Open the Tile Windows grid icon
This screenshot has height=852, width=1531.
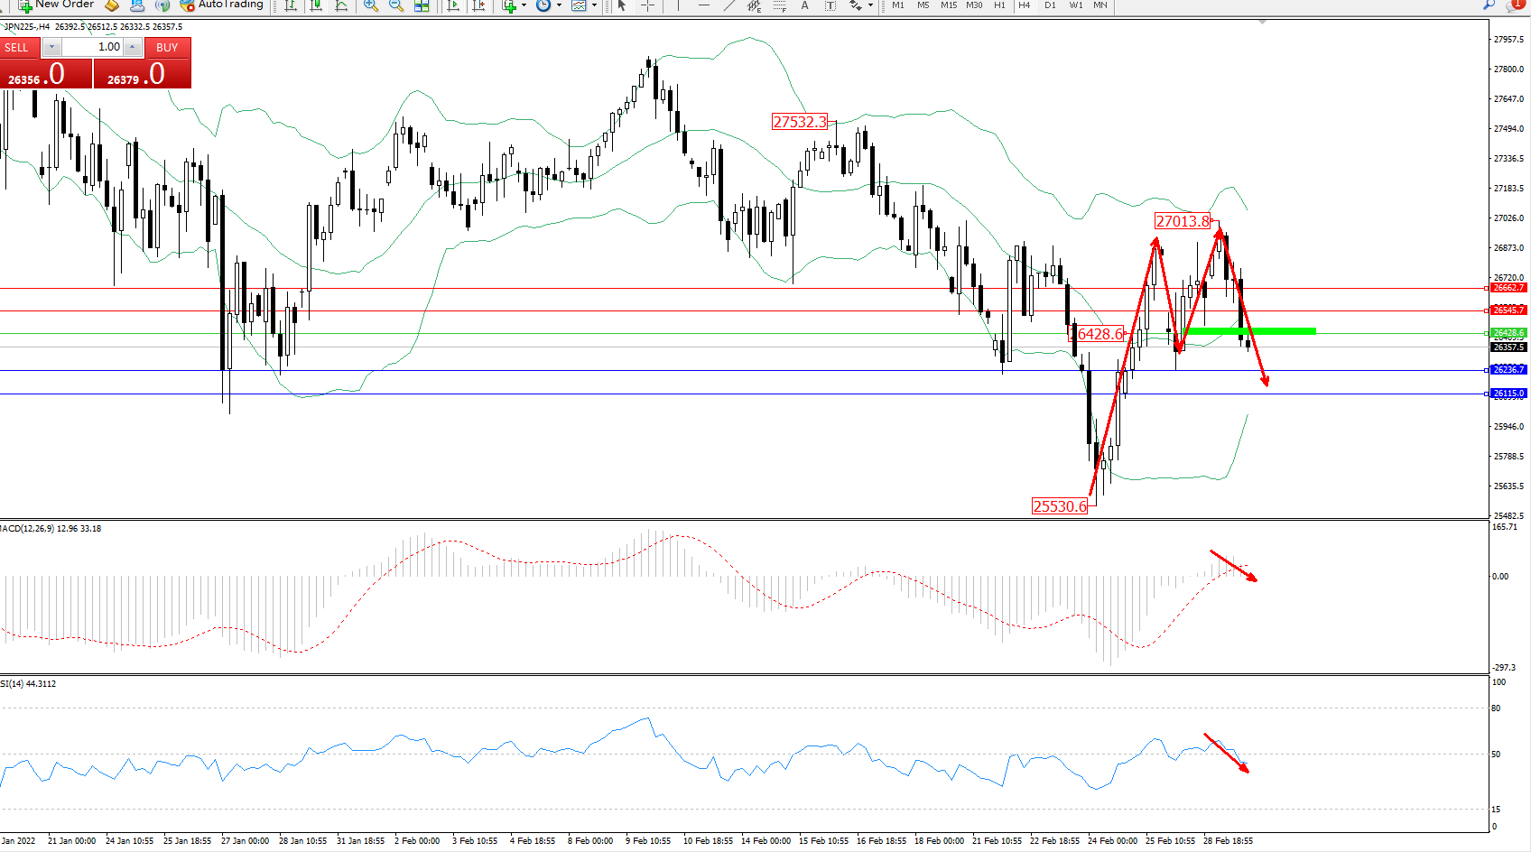[x=421, y=5]
